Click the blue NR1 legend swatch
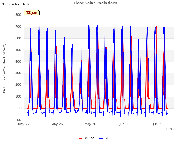The width and height of the screenshot is (192, 144). (101, 139)
